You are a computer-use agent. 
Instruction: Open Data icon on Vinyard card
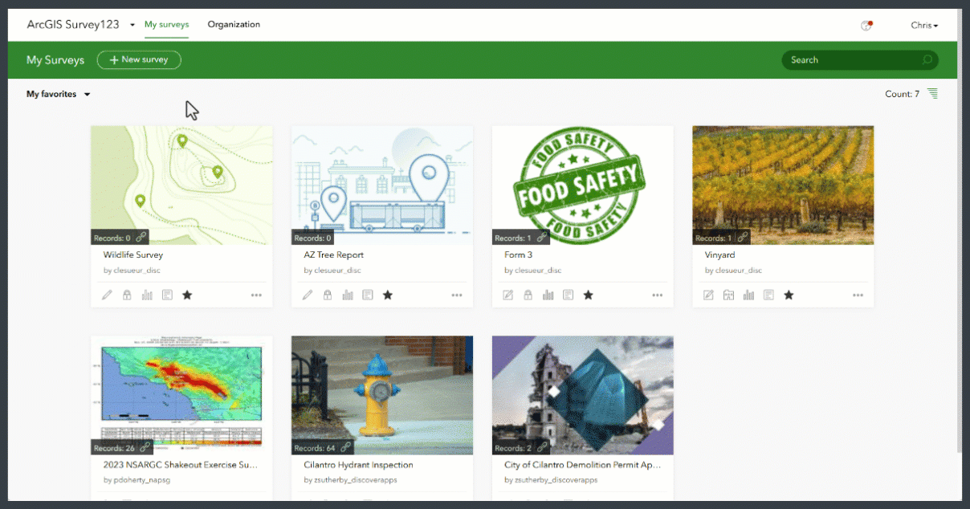[769, 295]
